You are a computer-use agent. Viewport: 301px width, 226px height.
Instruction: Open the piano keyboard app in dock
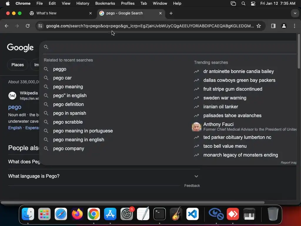pyautogui.click(x=249, y=214)
